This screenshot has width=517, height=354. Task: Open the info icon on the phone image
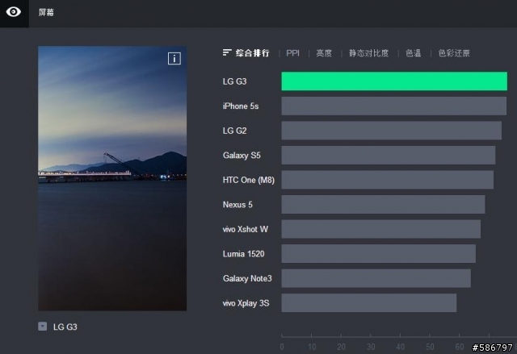[x=174, y=59]
